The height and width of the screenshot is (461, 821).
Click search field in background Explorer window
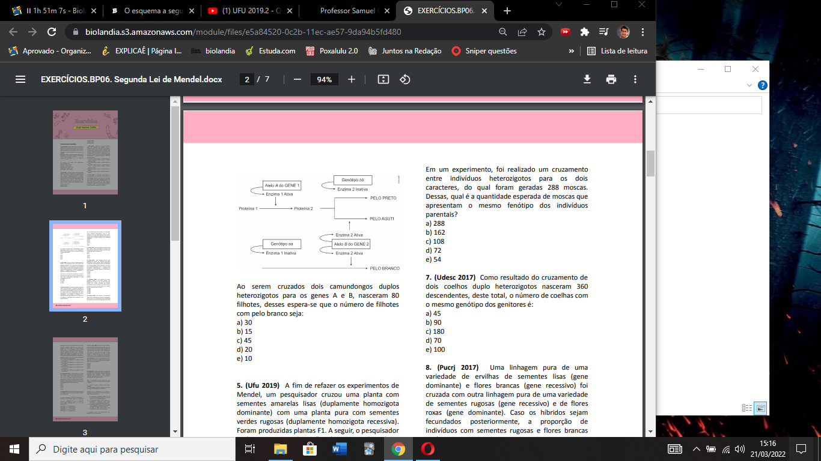709,105
